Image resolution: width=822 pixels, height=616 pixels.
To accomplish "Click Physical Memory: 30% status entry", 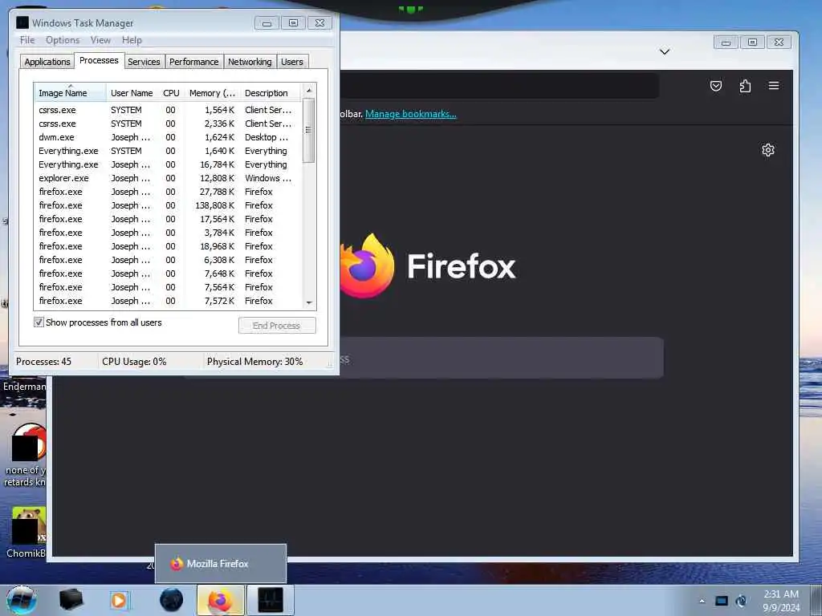I will click(254, 362).
